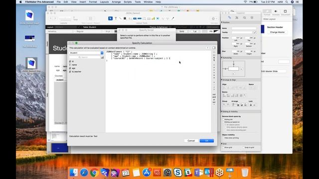This screenshot has height=179, width=319.
Task: Open the Tools menu
Action: 138,2
